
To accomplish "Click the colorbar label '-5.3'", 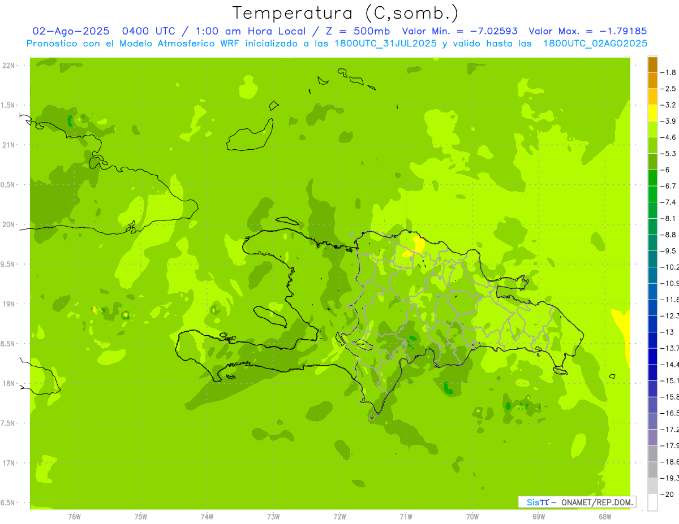I will [668, 153].
